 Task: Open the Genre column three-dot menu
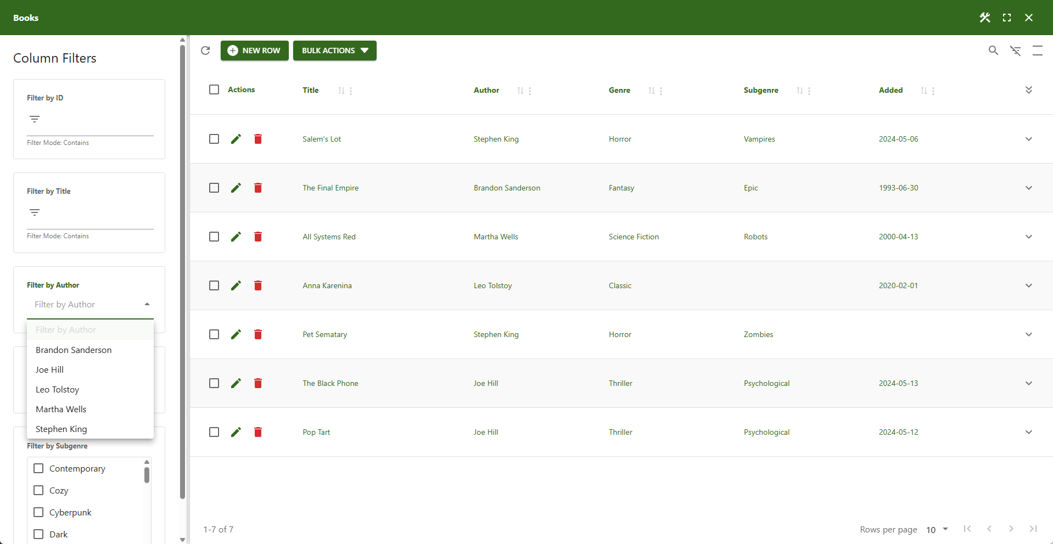click(662, 91)
